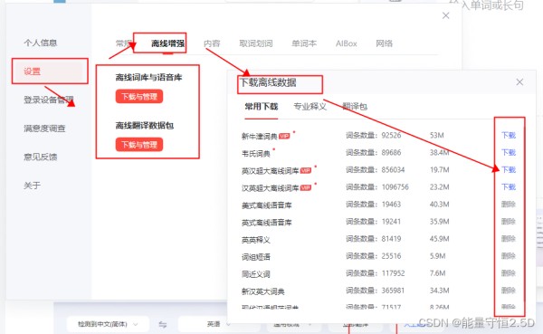Open the 英语 target language dropdown

[219, 324]
